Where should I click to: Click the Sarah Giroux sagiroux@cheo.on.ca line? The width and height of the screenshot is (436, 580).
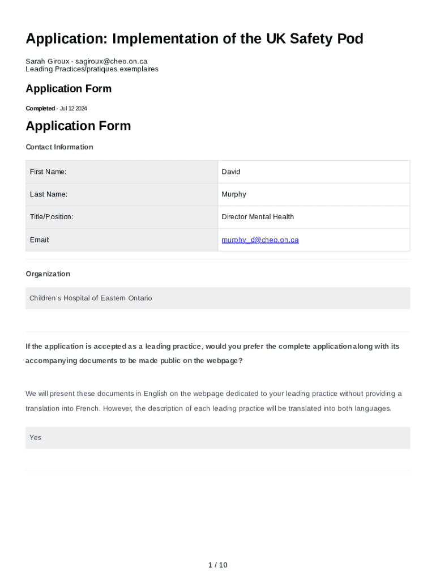[x=87, y=61]
